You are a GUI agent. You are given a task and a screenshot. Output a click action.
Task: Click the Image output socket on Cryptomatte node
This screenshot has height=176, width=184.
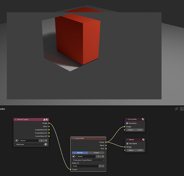pyautogui.click(x=106, y=142)
